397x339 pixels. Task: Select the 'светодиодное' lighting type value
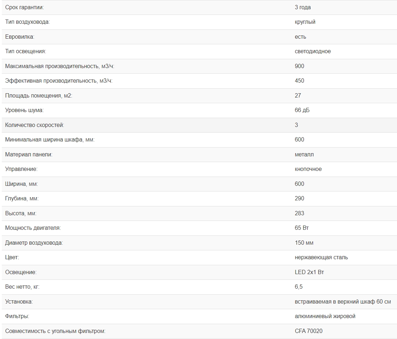[x=313, y=51]
